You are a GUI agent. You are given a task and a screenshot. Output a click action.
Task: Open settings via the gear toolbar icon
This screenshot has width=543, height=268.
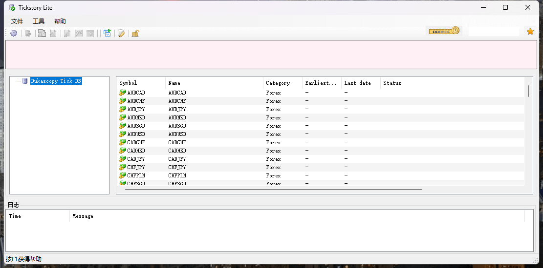[14, 33]
